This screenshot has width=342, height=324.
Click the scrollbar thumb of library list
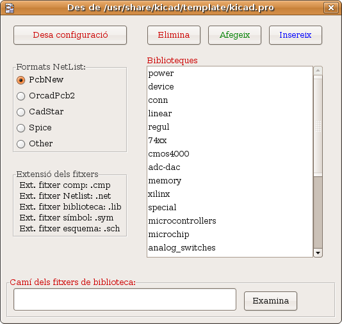318,126
